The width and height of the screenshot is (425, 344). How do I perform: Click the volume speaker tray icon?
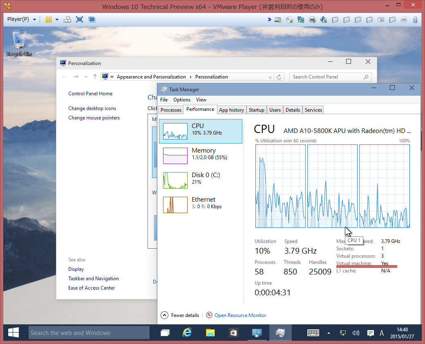tap(356, 333)
